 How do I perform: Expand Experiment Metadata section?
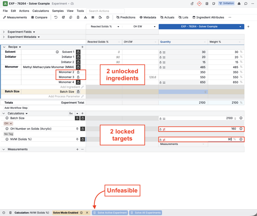(4, 37)
